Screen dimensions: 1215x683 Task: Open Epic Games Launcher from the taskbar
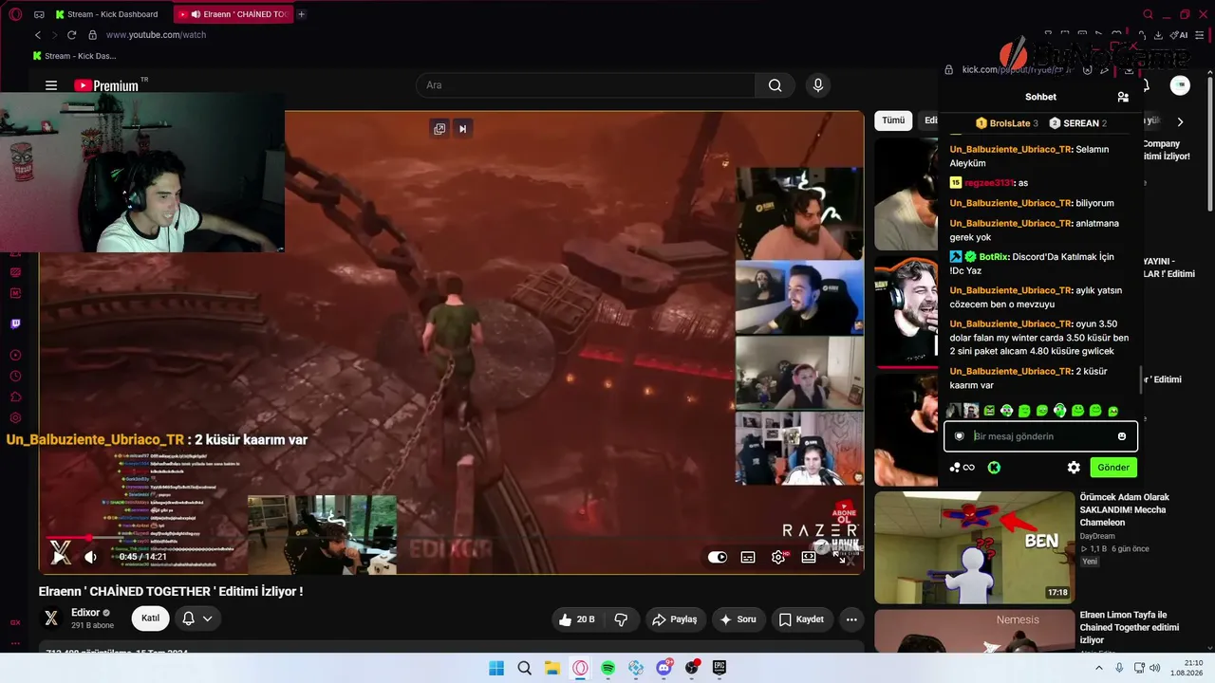(720, 668)
